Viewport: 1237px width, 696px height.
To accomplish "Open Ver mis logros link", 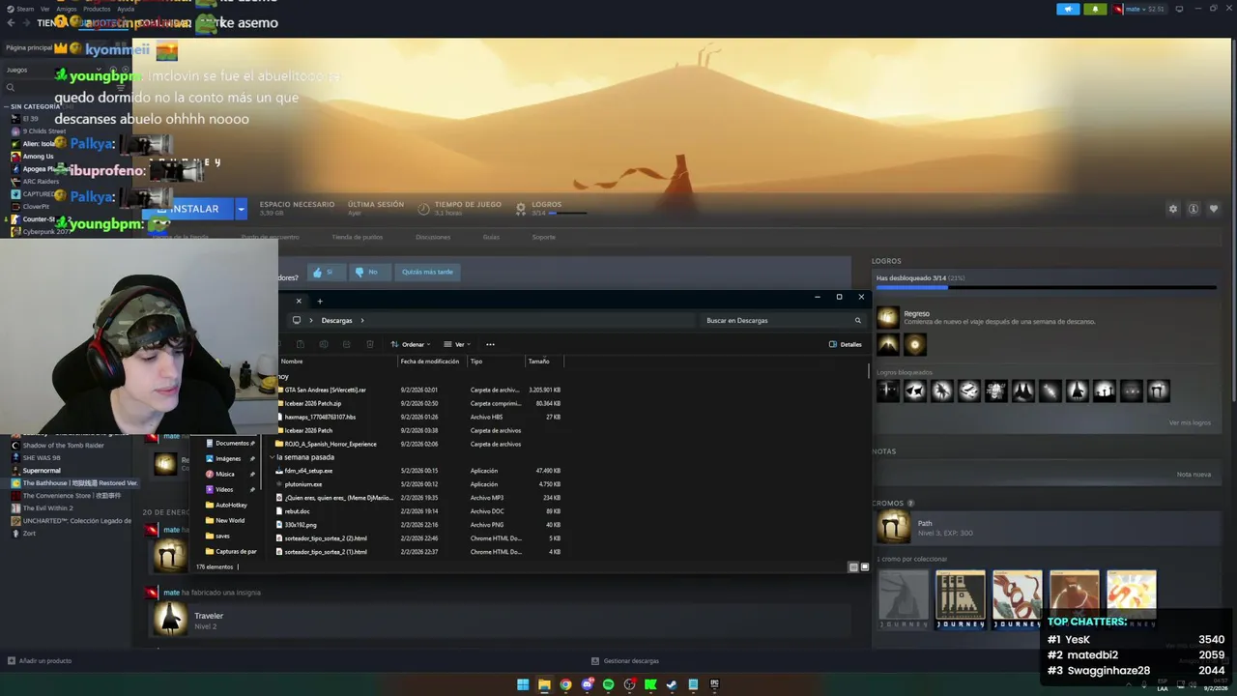I will click(x=1190, y=422).
